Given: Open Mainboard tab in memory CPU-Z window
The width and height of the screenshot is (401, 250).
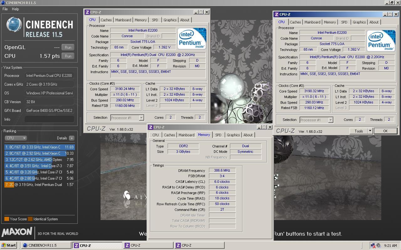Looking at the screenshot, I should pyautogui.click(x=186, y=135).
